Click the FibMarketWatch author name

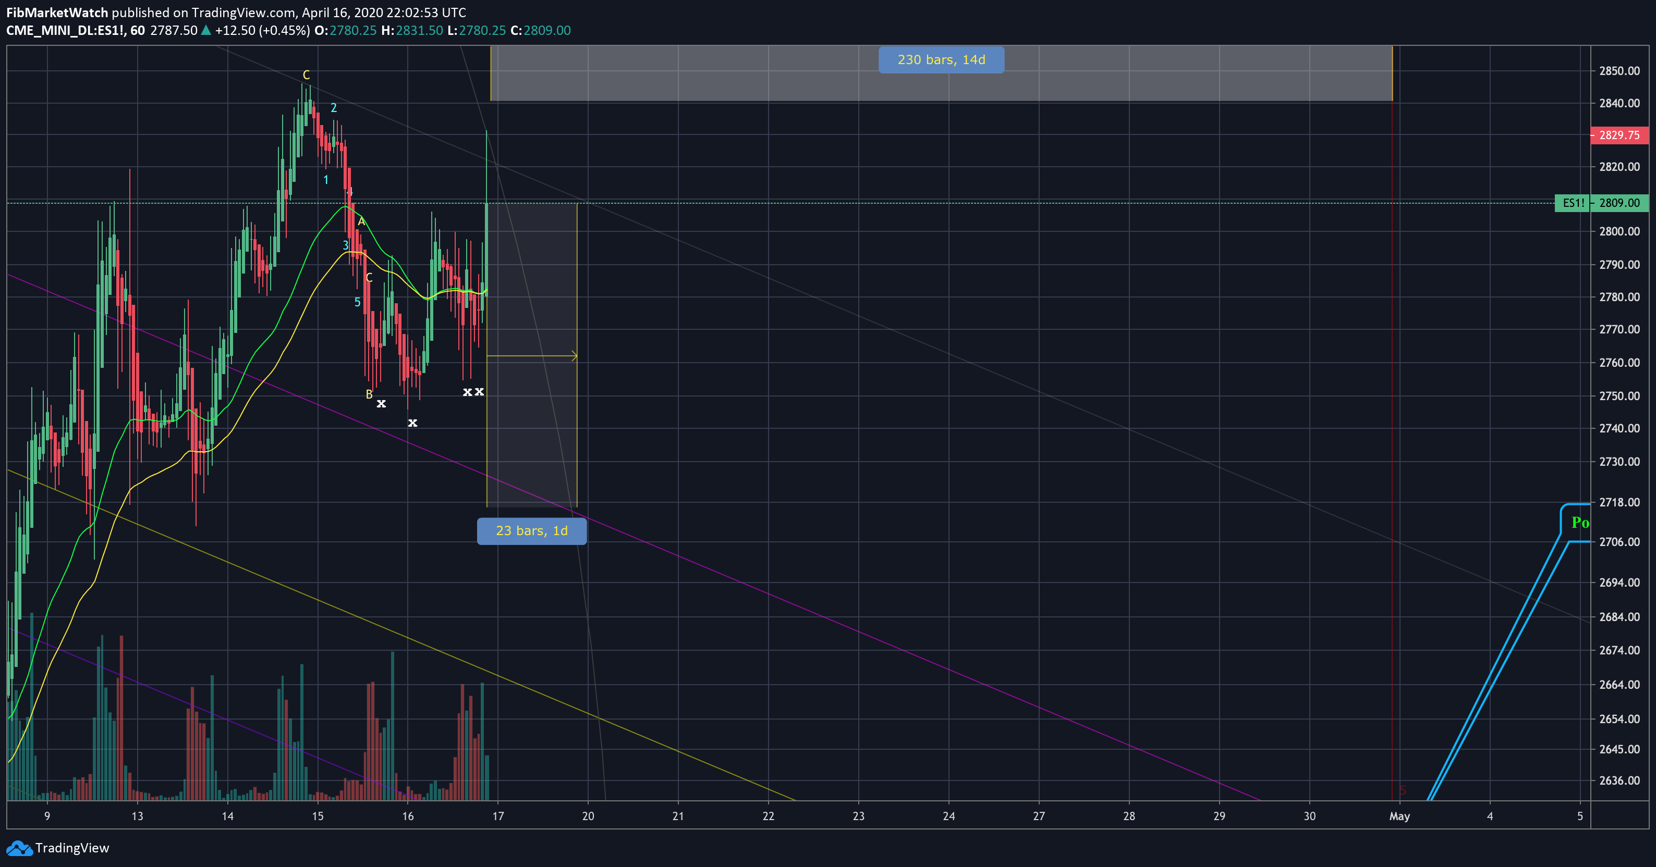pyautogui.click(x=57, y=12)
